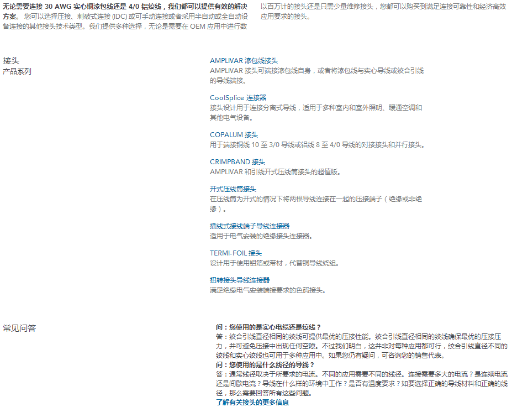This screenshot has height=407, width=512.
Task: Click the answer paragraph starting 通常线径取决于
Action: 362,384
